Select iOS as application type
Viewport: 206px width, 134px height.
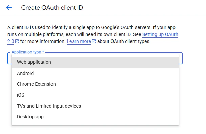pos(95,95)
